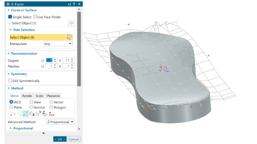
Task: Click the Patches V value field
Action: tap(67, 66)
